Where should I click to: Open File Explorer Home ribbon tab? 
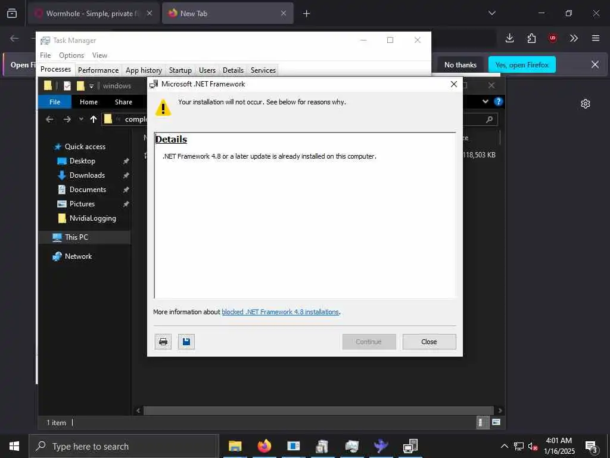(89, 102)
